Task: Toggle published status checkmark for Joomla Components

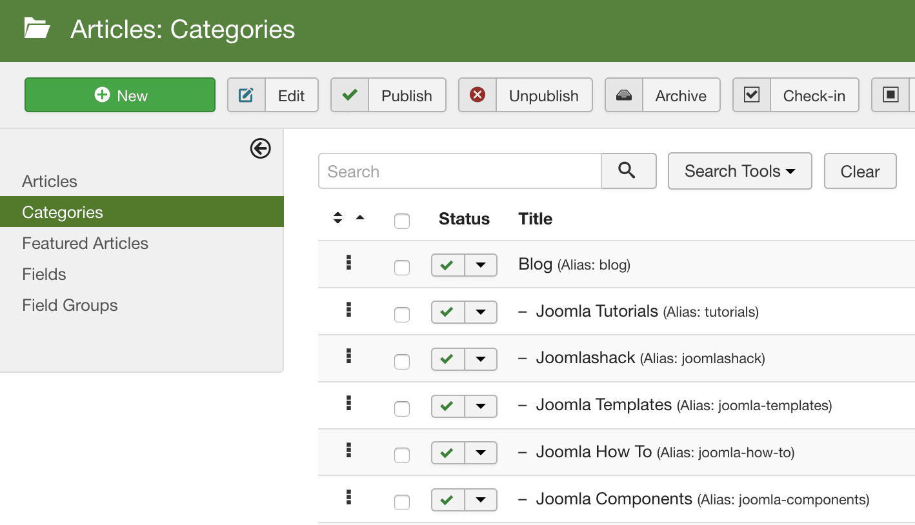Action: (448, 500)
